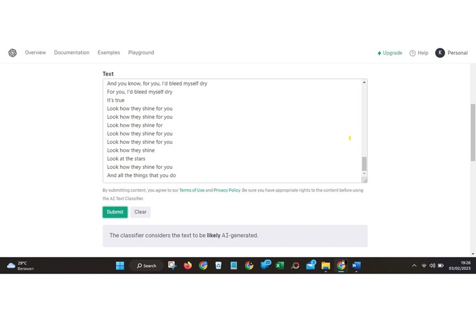Click the OpenAI logo icon

[12, 53]
